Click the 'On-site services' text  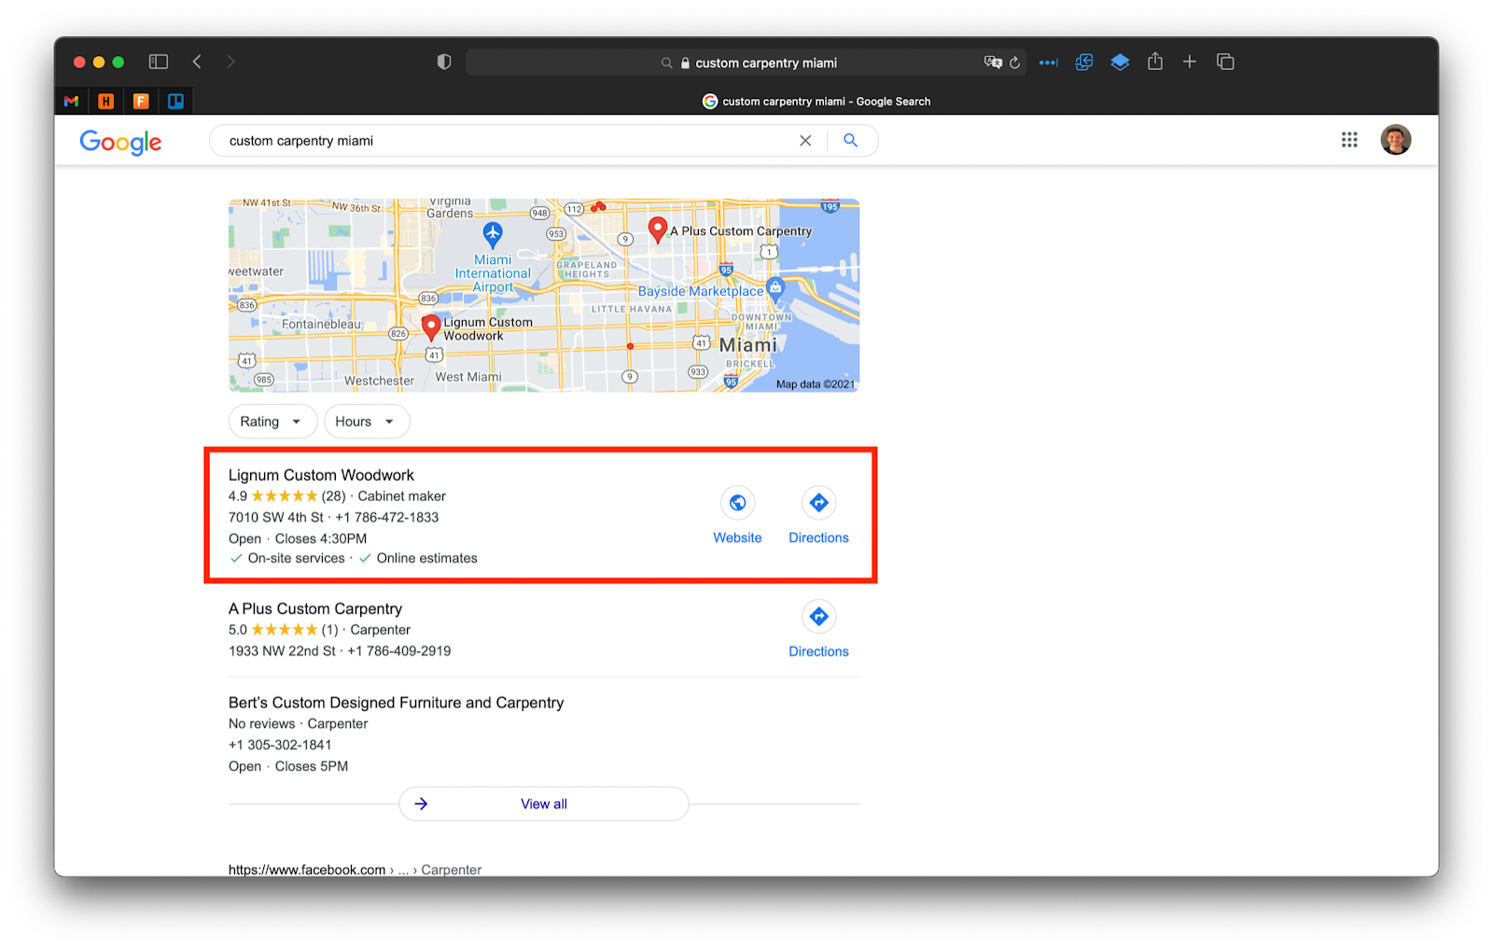(297, 558)
